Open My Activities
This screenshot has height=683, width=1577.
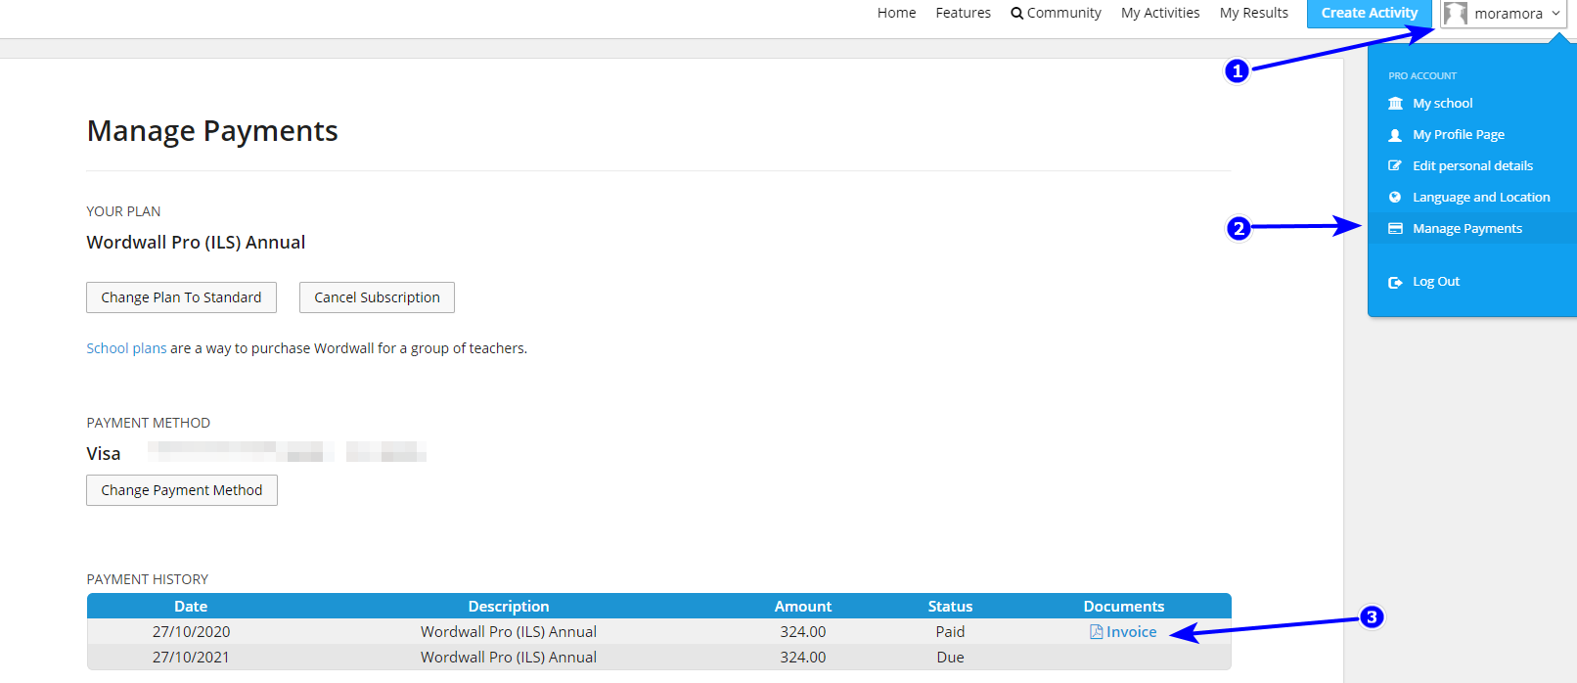[x=1160, y=13]
